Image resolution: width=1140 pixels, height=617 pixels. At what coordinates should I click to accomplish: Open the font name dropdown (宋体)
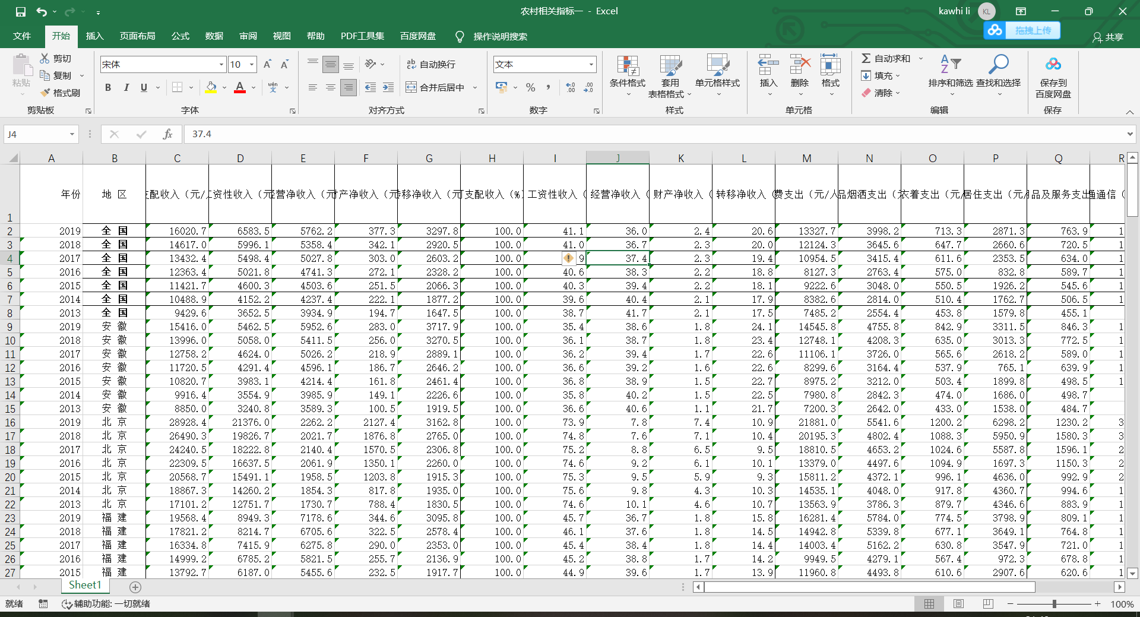click(221, 64)
